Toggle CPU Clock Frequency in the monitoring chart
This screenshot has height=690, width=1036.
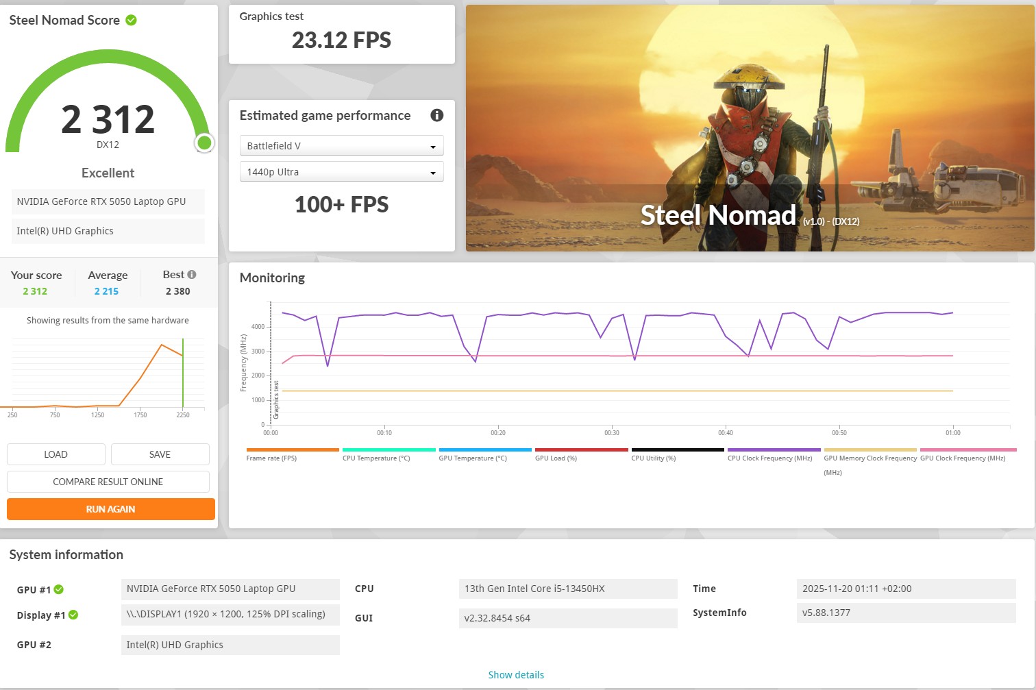tap(769, 458)
